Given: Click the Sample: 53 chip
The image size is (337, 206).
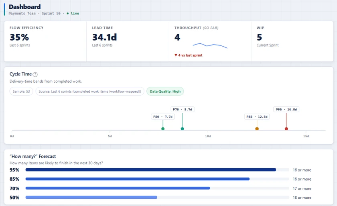Looking at the screenshot, I should tap(21, 91).
